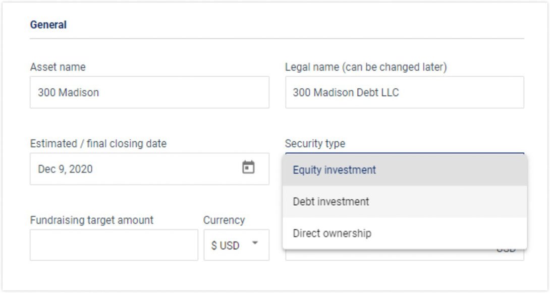
Task: Click the Fundraising target amount label
Action: point(92,220)
